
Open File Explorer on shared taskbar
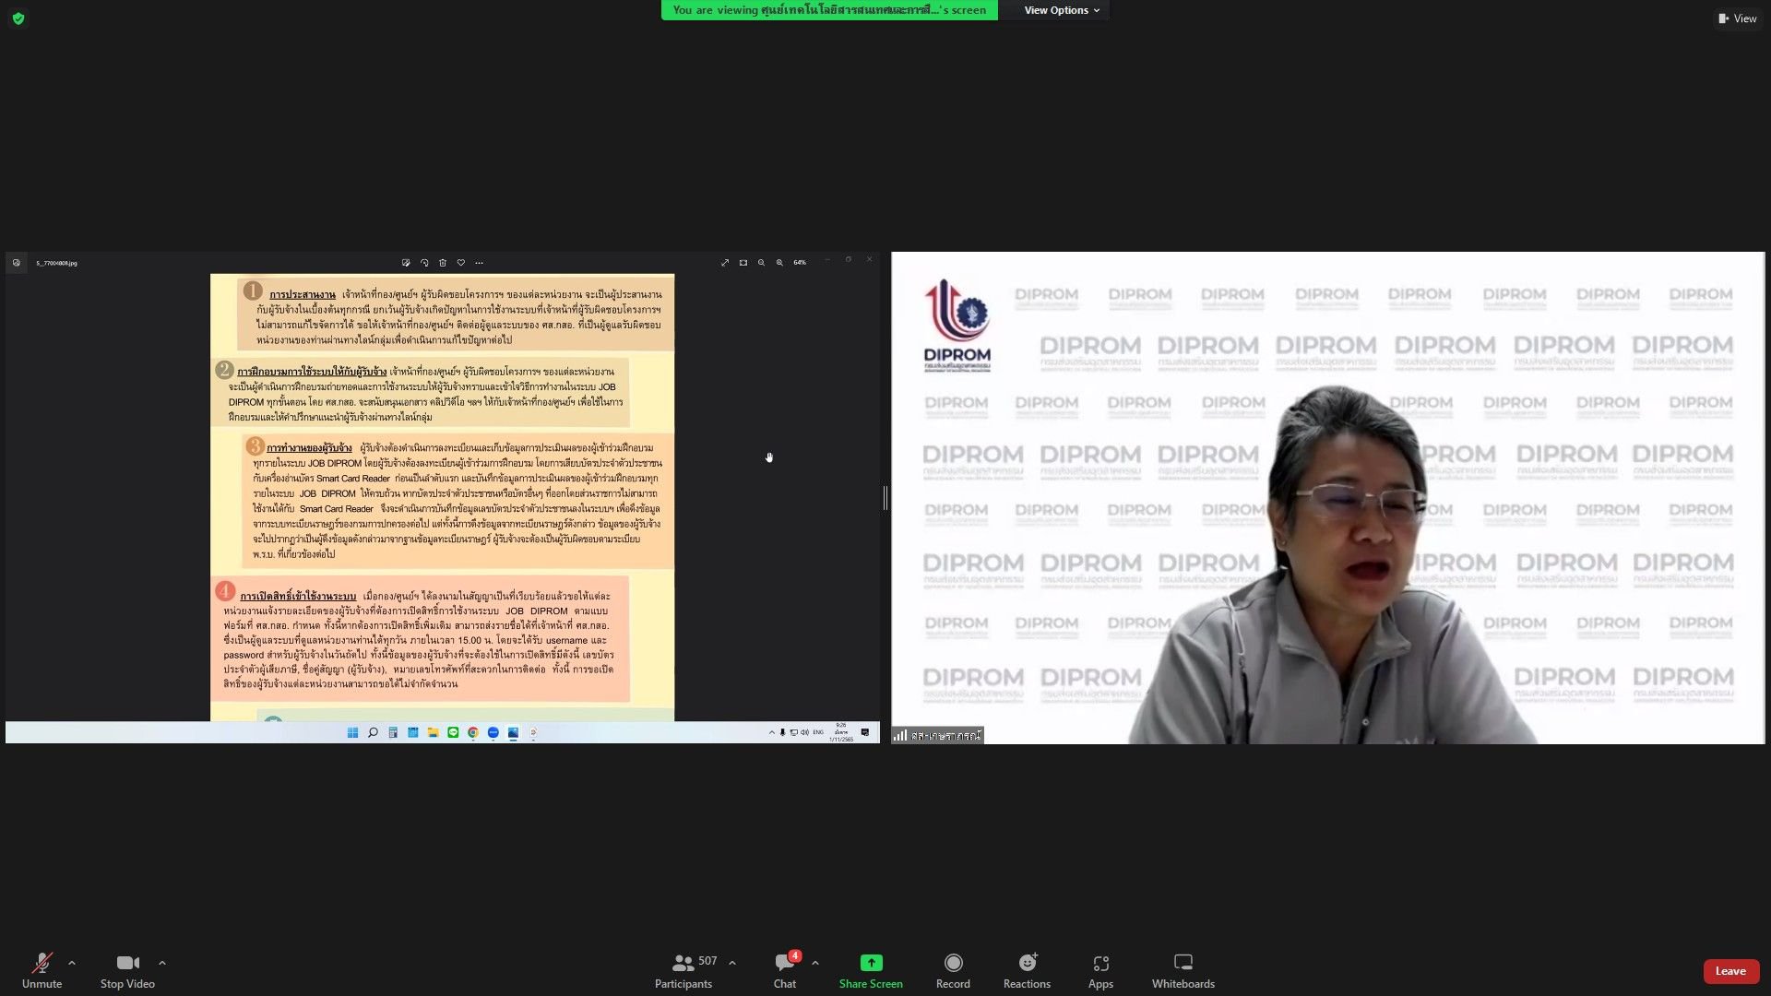[x=433, y=732]
